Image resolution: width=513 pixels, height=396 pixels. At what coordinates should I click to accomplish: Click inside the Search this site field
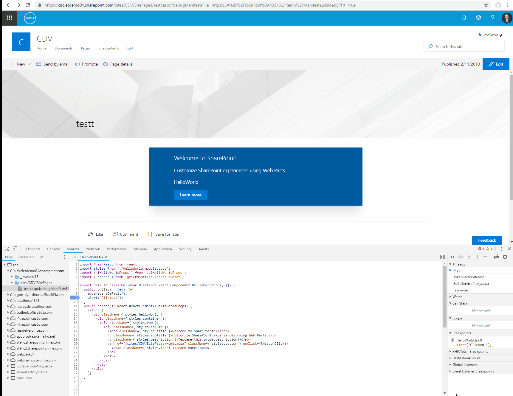(464, 46)
